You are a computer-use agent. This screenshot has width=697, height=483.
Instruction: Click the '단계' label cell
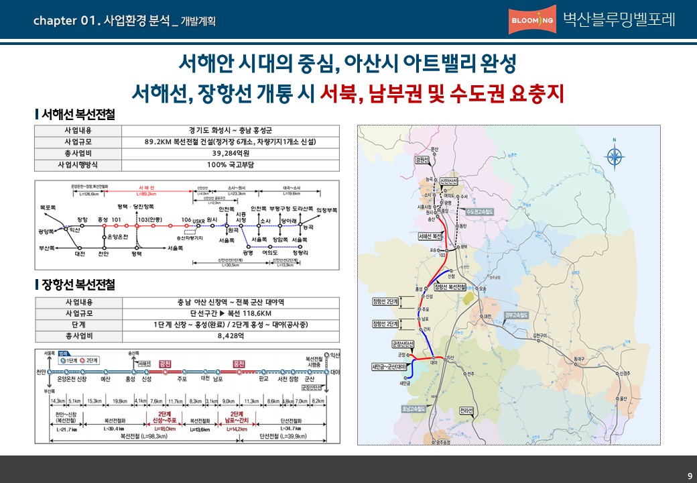coord(78,325)
